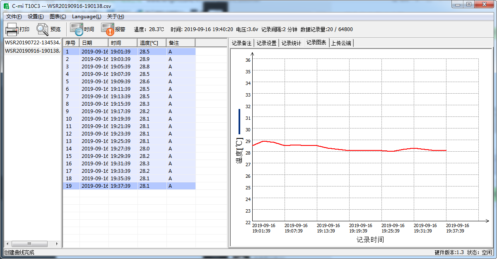Viewport: 497px width, 259px height.
Task: Select record row 13 at 19:25:39
Action: pyautogui.click(x=129, y=141)
